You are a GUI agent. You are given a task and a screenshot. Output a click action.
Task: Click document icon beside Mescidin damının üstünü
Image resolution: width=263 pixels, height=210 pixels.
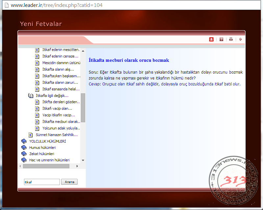tap(37, 63)
